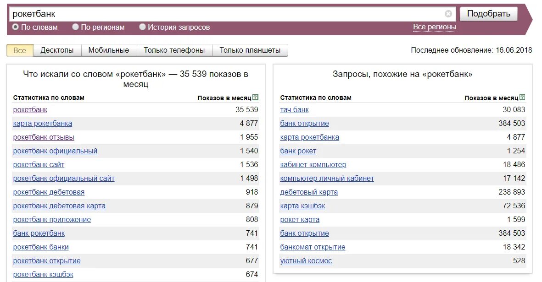This screenshot has width=542, height=282.
Task: Open the 'рокетбанк банки' link
Action: click(41, 247)
